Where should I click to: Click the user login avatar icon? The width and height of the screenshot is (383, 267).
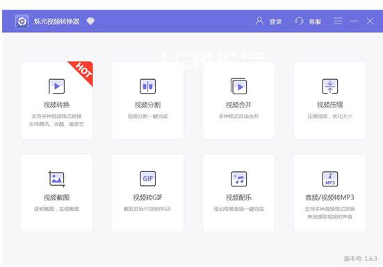click(259, 21)
